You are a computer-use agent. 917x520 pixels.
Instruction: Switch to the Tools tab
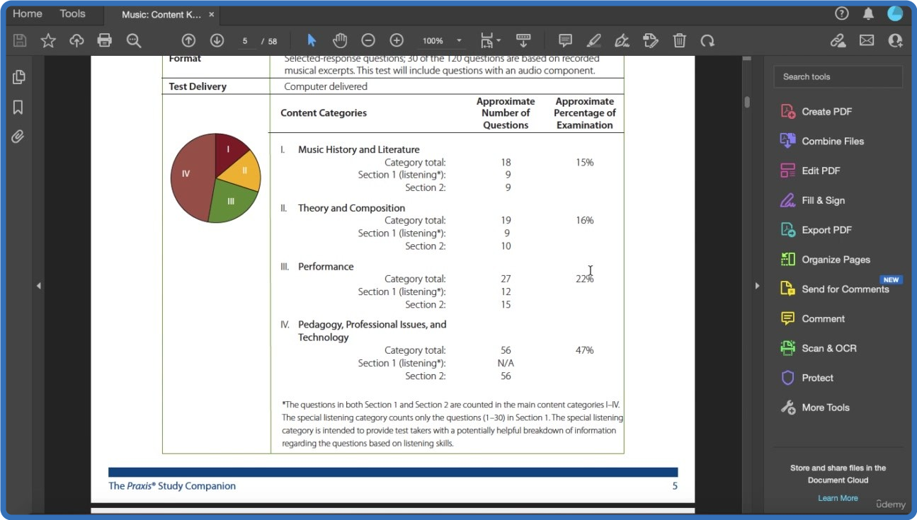coord(72,13)
